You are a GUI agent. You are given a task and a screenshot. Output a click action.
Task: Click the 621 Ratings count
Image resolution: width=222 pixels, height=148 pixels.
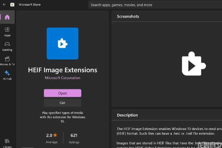[x=74, y=138]
